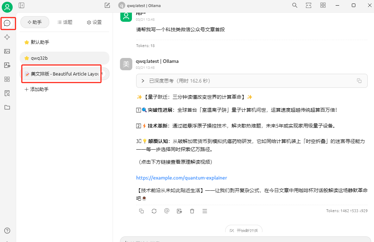The image size is (374, 242).
Task: Delete the assistant message with trash icon
Action: pos(192,211)
